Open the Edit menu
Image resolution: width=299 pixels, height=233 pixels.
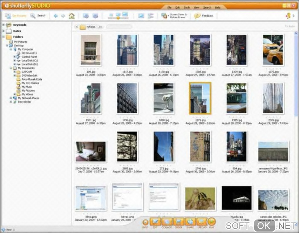(178, 7)
